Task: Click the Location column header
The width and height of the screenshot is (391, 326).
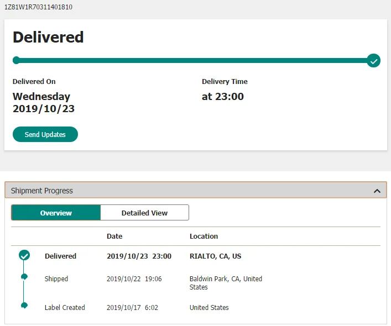Action: coord(204,236)
